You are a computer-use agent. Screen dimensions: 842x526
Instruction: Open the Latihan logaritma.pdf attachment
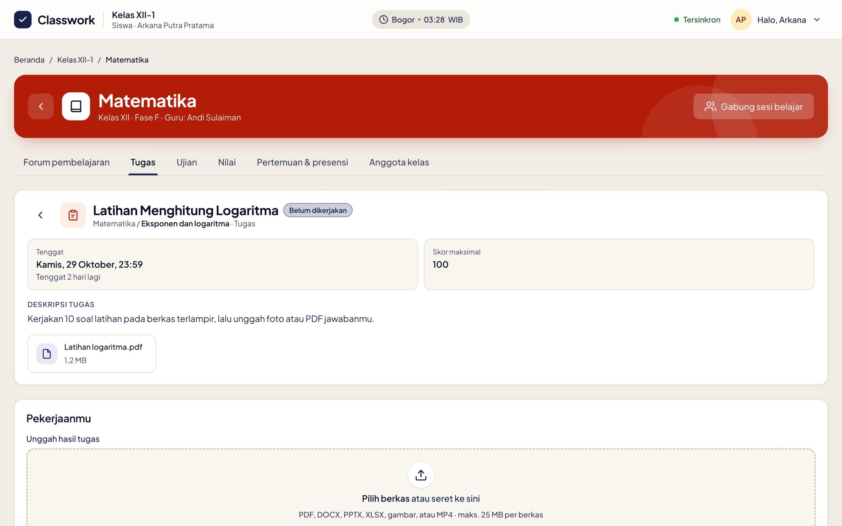92,354
